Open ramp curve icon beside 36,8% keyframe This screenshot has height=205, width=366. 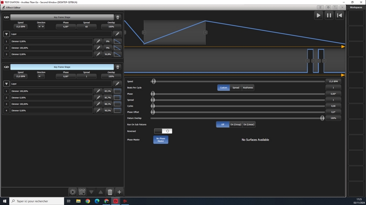coord(117,54)
